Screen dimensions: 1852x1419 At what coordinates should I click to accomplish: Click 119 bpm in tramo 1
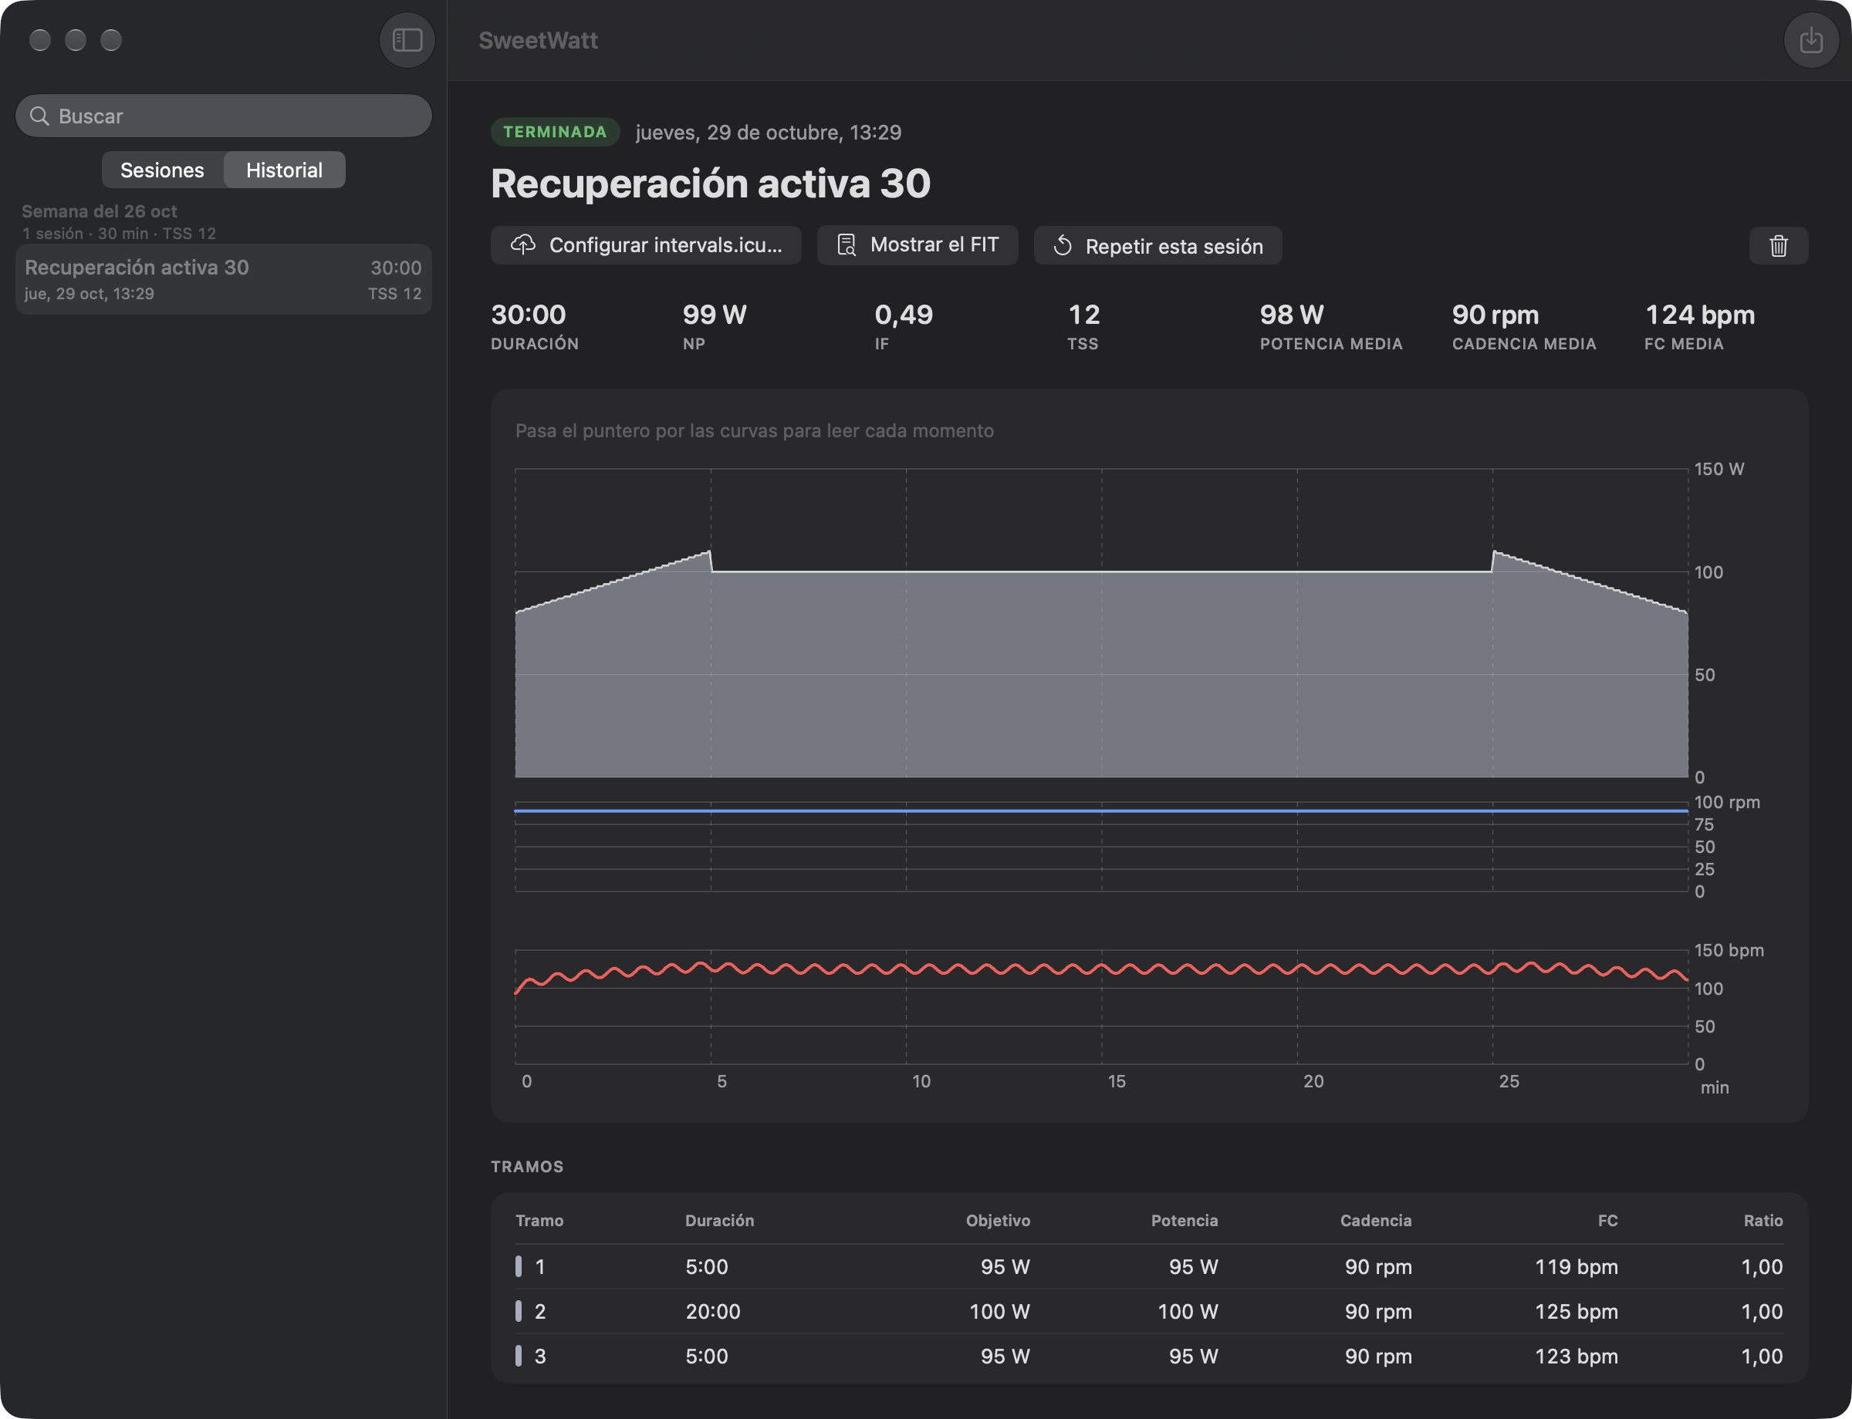[1576, 1267]
